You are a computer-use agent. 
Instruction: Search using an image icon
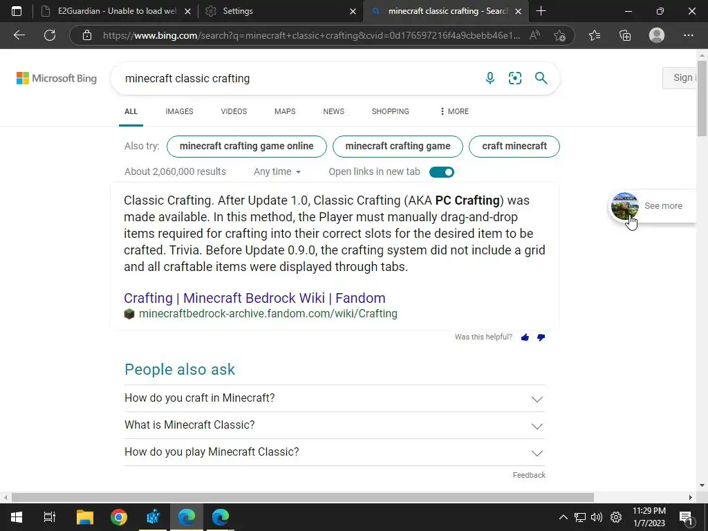click(x=514, y=78)
